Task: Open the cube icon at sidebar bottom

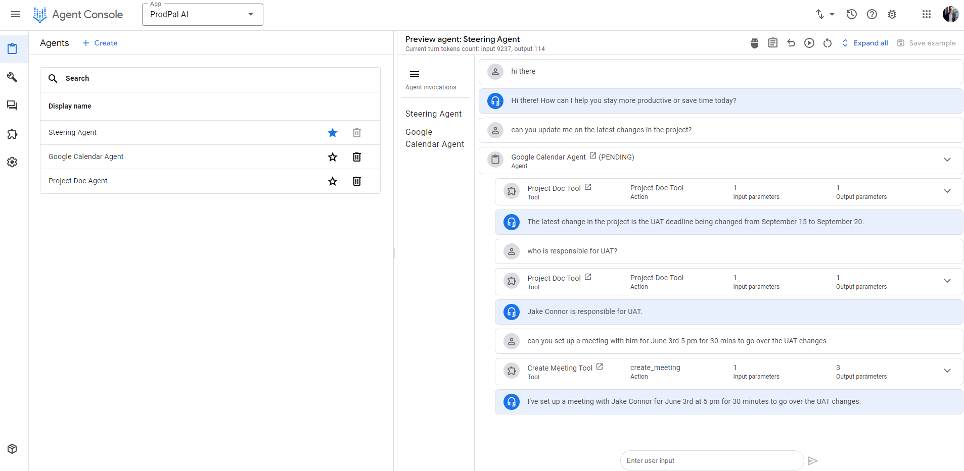Action: pyautogui.click(x=13, y=449)
